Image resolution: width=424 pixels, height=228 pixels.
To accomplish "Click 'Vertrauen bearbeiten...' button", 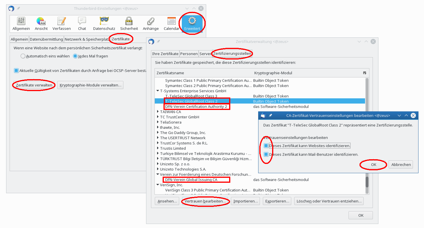I will point(205,201).
